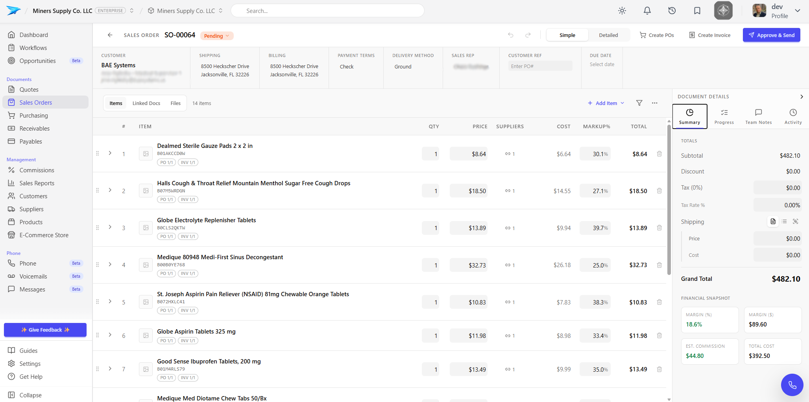This screenshot has height=402, width=809.
Task: Click the items list vertical scrollbar
Action: pyautogui.click(x=669, y=201)
